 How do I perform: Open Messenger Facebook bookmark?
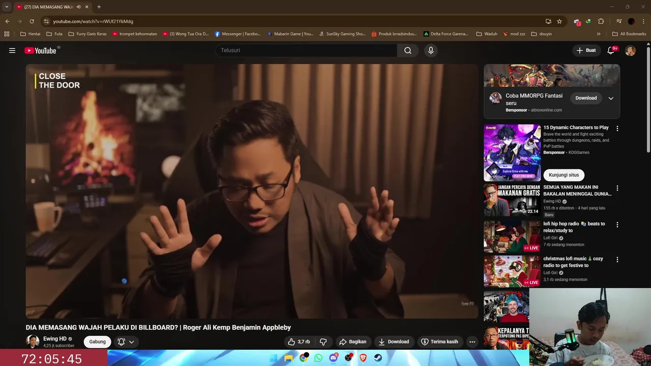point(238,34)
